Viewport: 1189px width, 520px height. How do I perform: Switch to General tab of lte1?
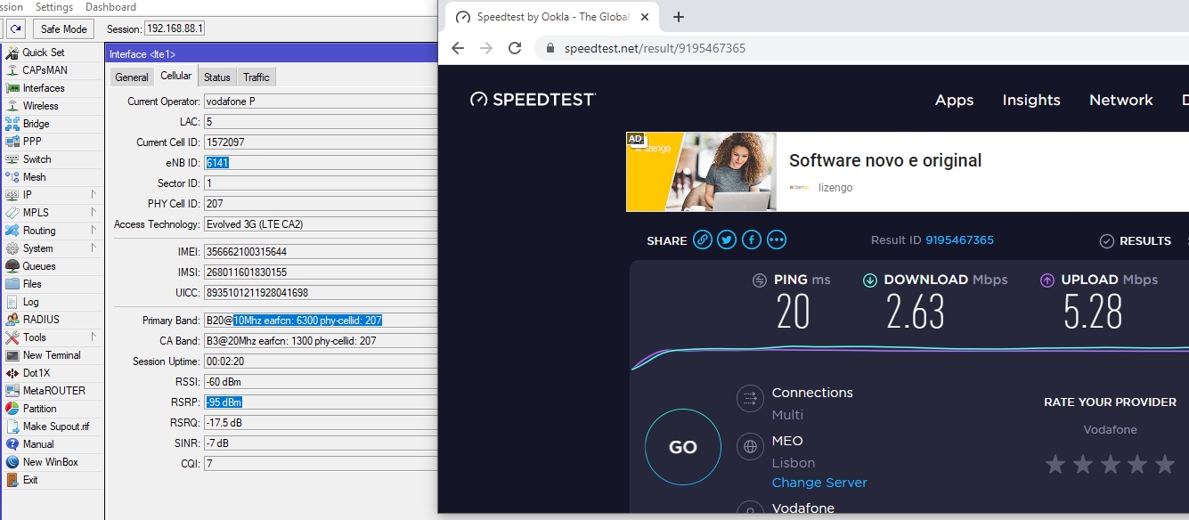pos(132,77)
